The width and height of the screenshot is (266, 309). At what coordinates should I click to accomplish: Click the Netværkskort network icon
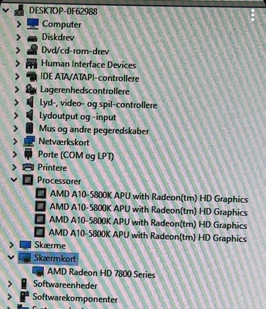pyautogui.click(x=29, y=141)
